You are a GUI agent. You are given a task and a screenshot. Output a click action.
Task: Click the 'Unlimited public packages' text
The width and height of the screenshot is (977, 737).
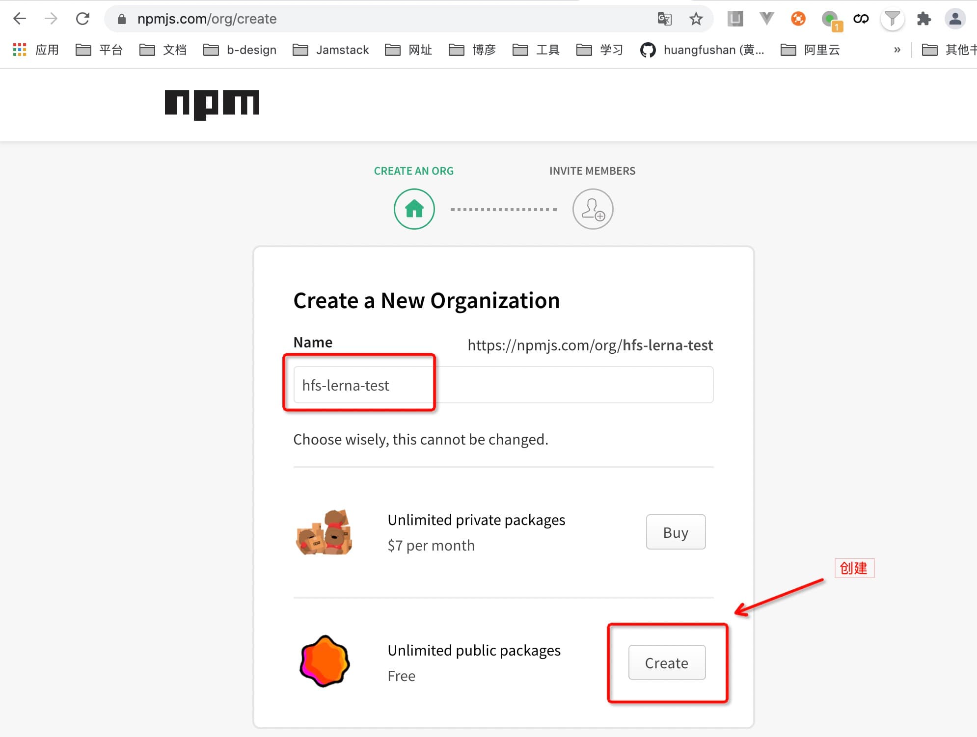click(x=474, y=651)
